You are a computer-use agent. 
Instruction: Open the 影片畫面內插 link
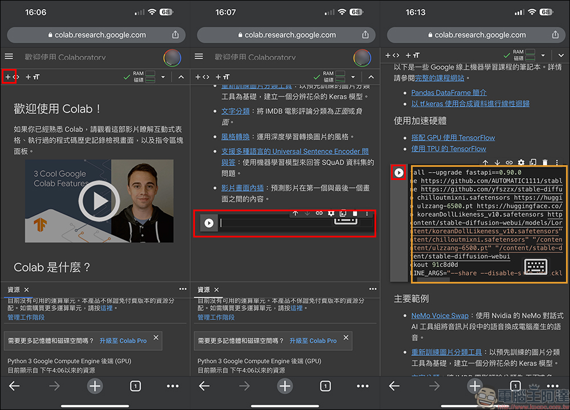click(x=242, y=188)
